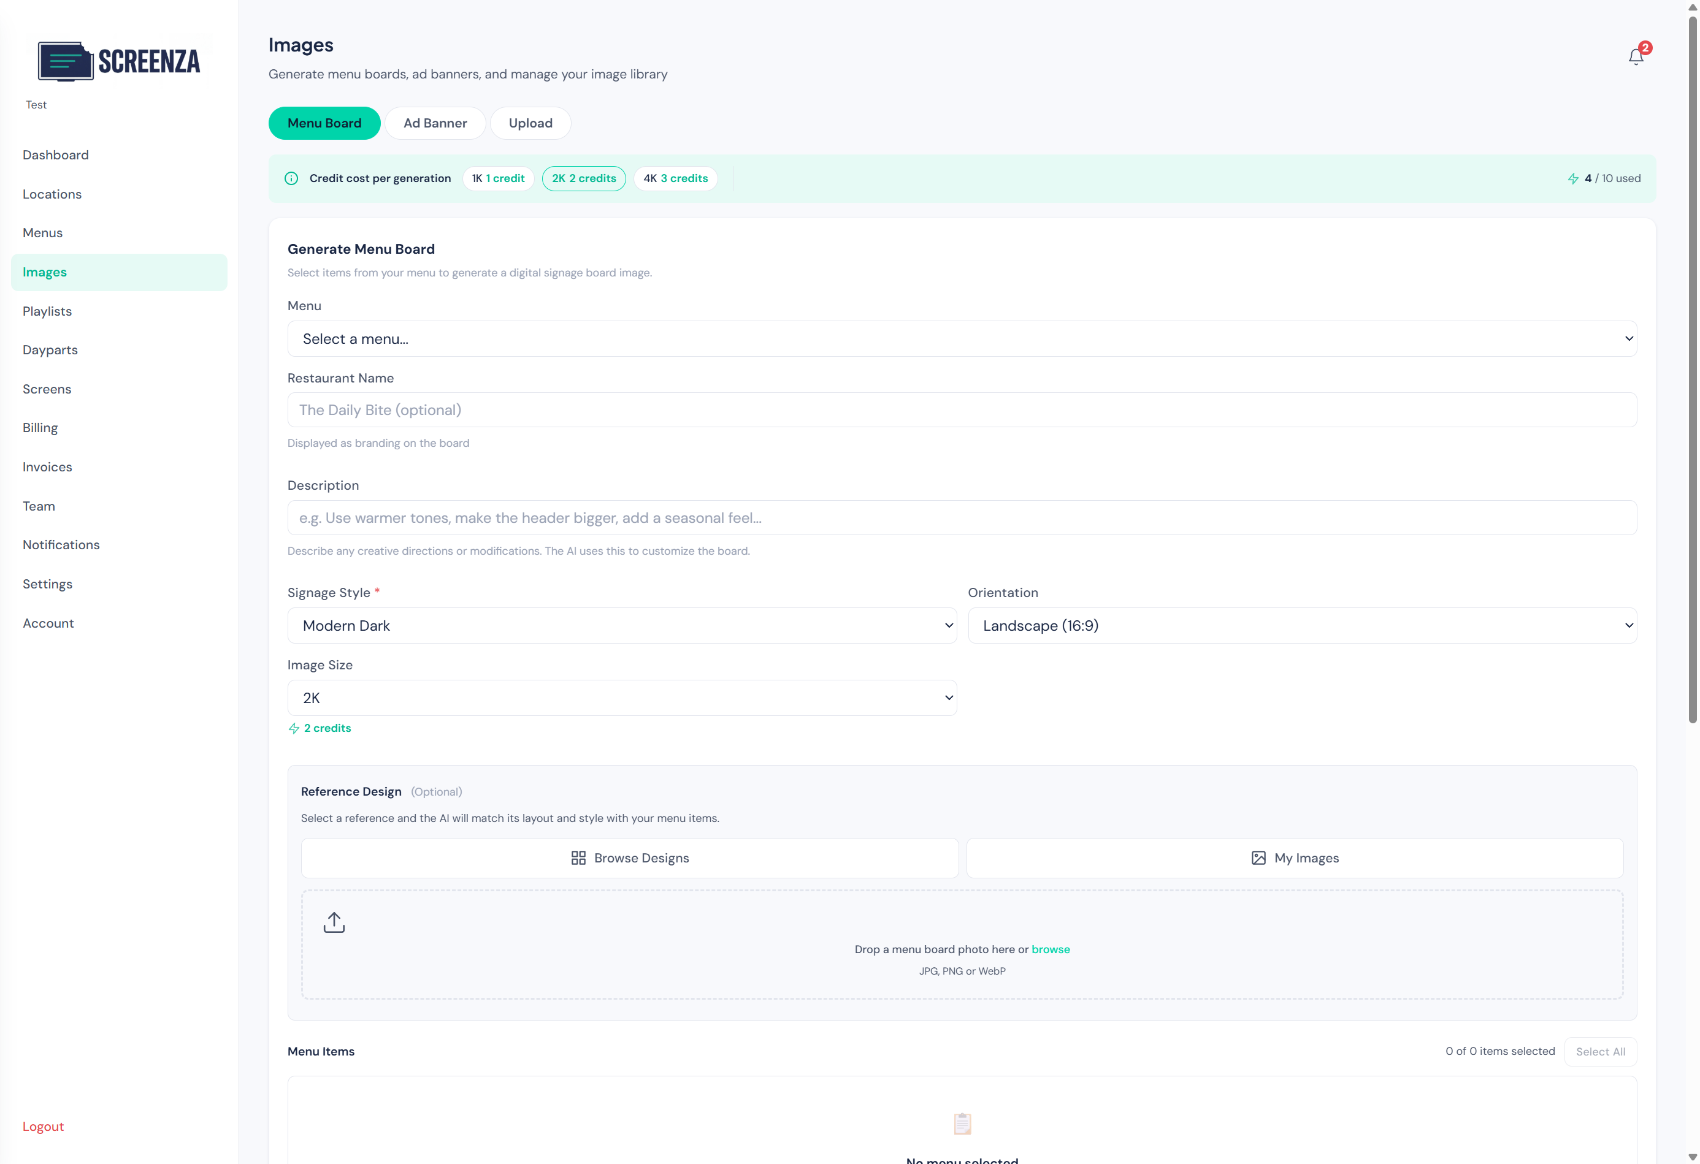Viewport: 1700px width, 1164px height.
Task: Click the clipboard icon above No menu selected
Action: click(962, 1124)
